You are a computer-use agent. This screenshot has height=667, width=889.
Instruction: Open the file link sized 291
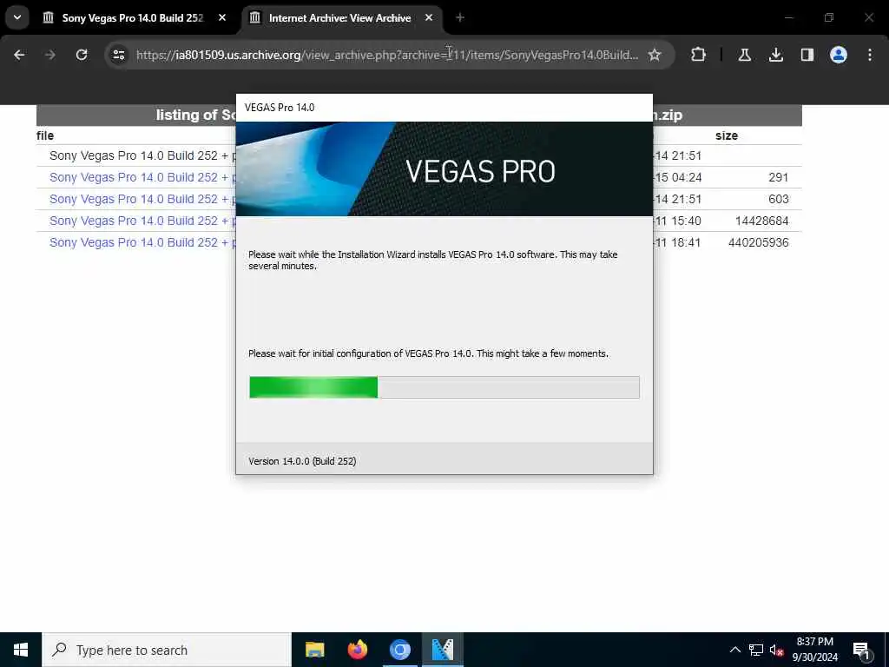(142, 177)
